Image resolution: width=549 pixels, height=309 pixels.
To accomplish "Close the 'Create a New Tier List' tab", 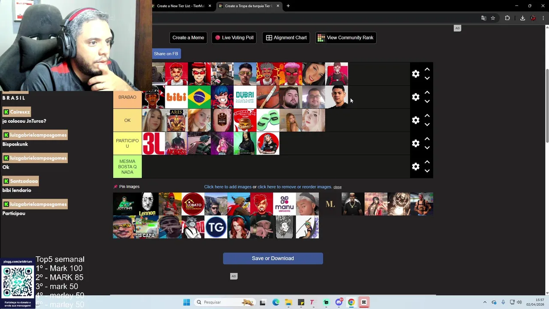I will point(210,6).
